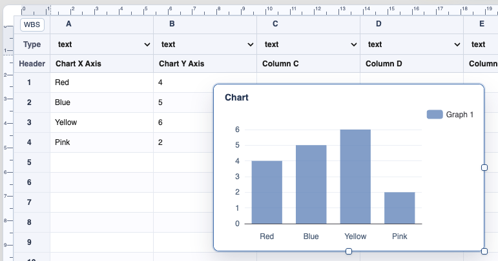Select column B header letter
Viewport: 498px width, 261px height.
(x=172, y=24)
